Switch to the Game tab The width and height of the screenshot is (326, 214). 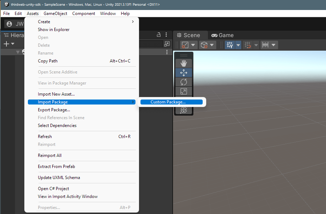tap(222, 35)
